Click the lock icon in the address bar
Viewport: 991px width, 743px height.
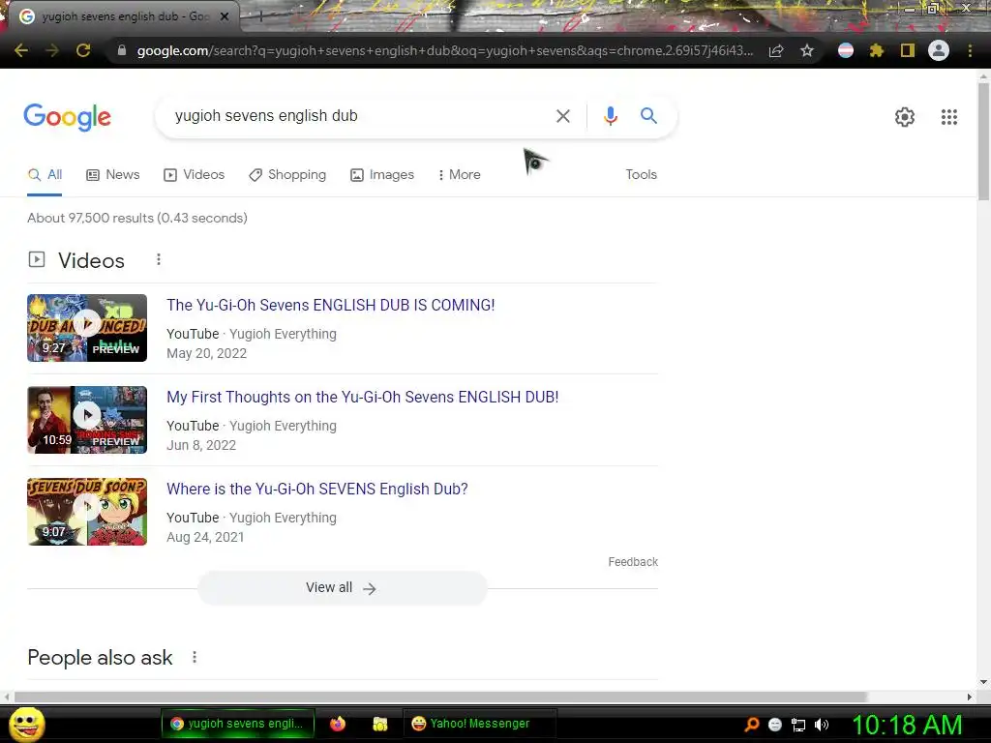click(x=122, y=50)
